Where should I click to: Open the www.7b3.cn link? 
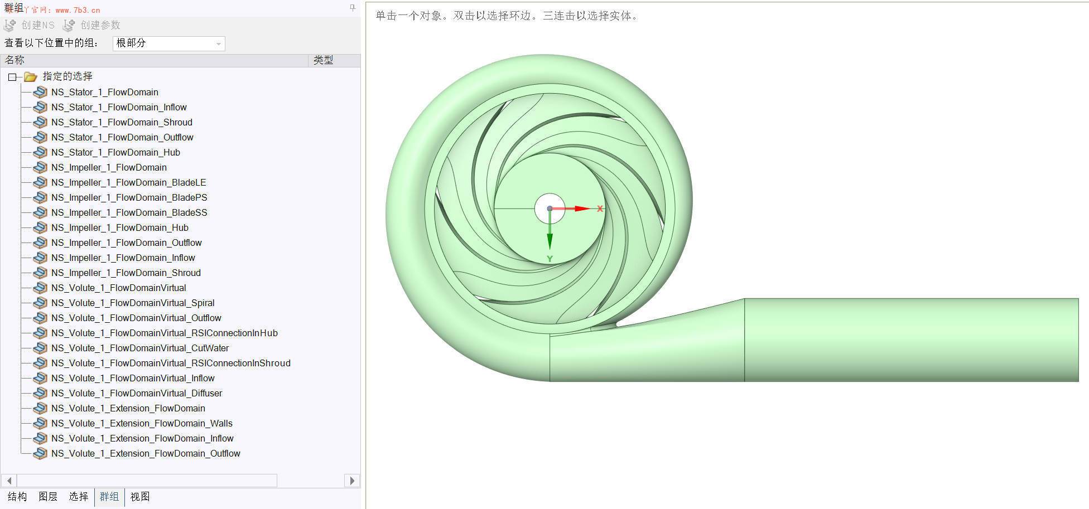click(78, 9)
